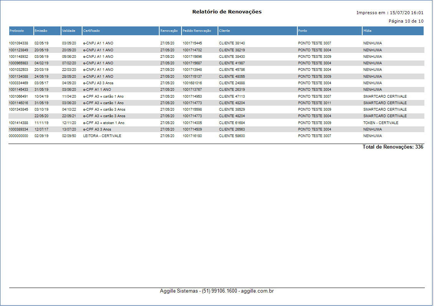The width and height of the screenshot is (434, 306).
Task: Open the aggille.com.br footer link
Action: [x=258, y=291]
